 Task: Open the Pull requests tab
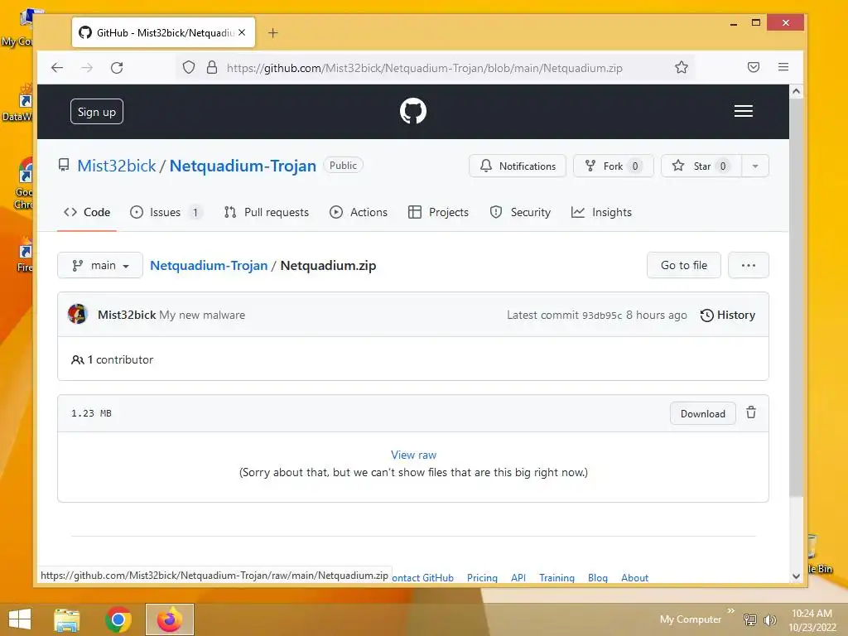coord(266,212)
